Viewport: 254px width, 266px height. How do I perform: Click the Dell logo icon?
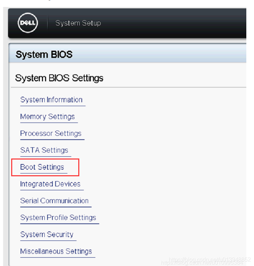point(28,23)
